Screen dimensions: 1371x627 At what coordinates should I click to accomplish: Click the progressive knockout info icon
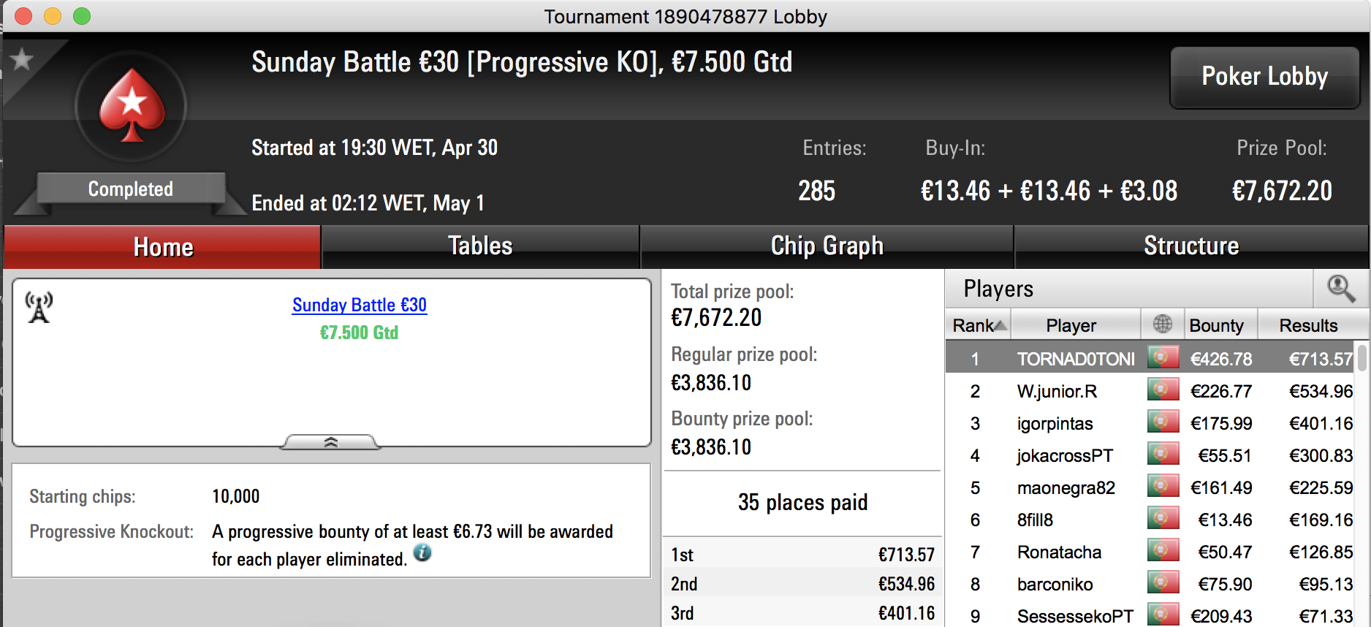tap(422, 553)
